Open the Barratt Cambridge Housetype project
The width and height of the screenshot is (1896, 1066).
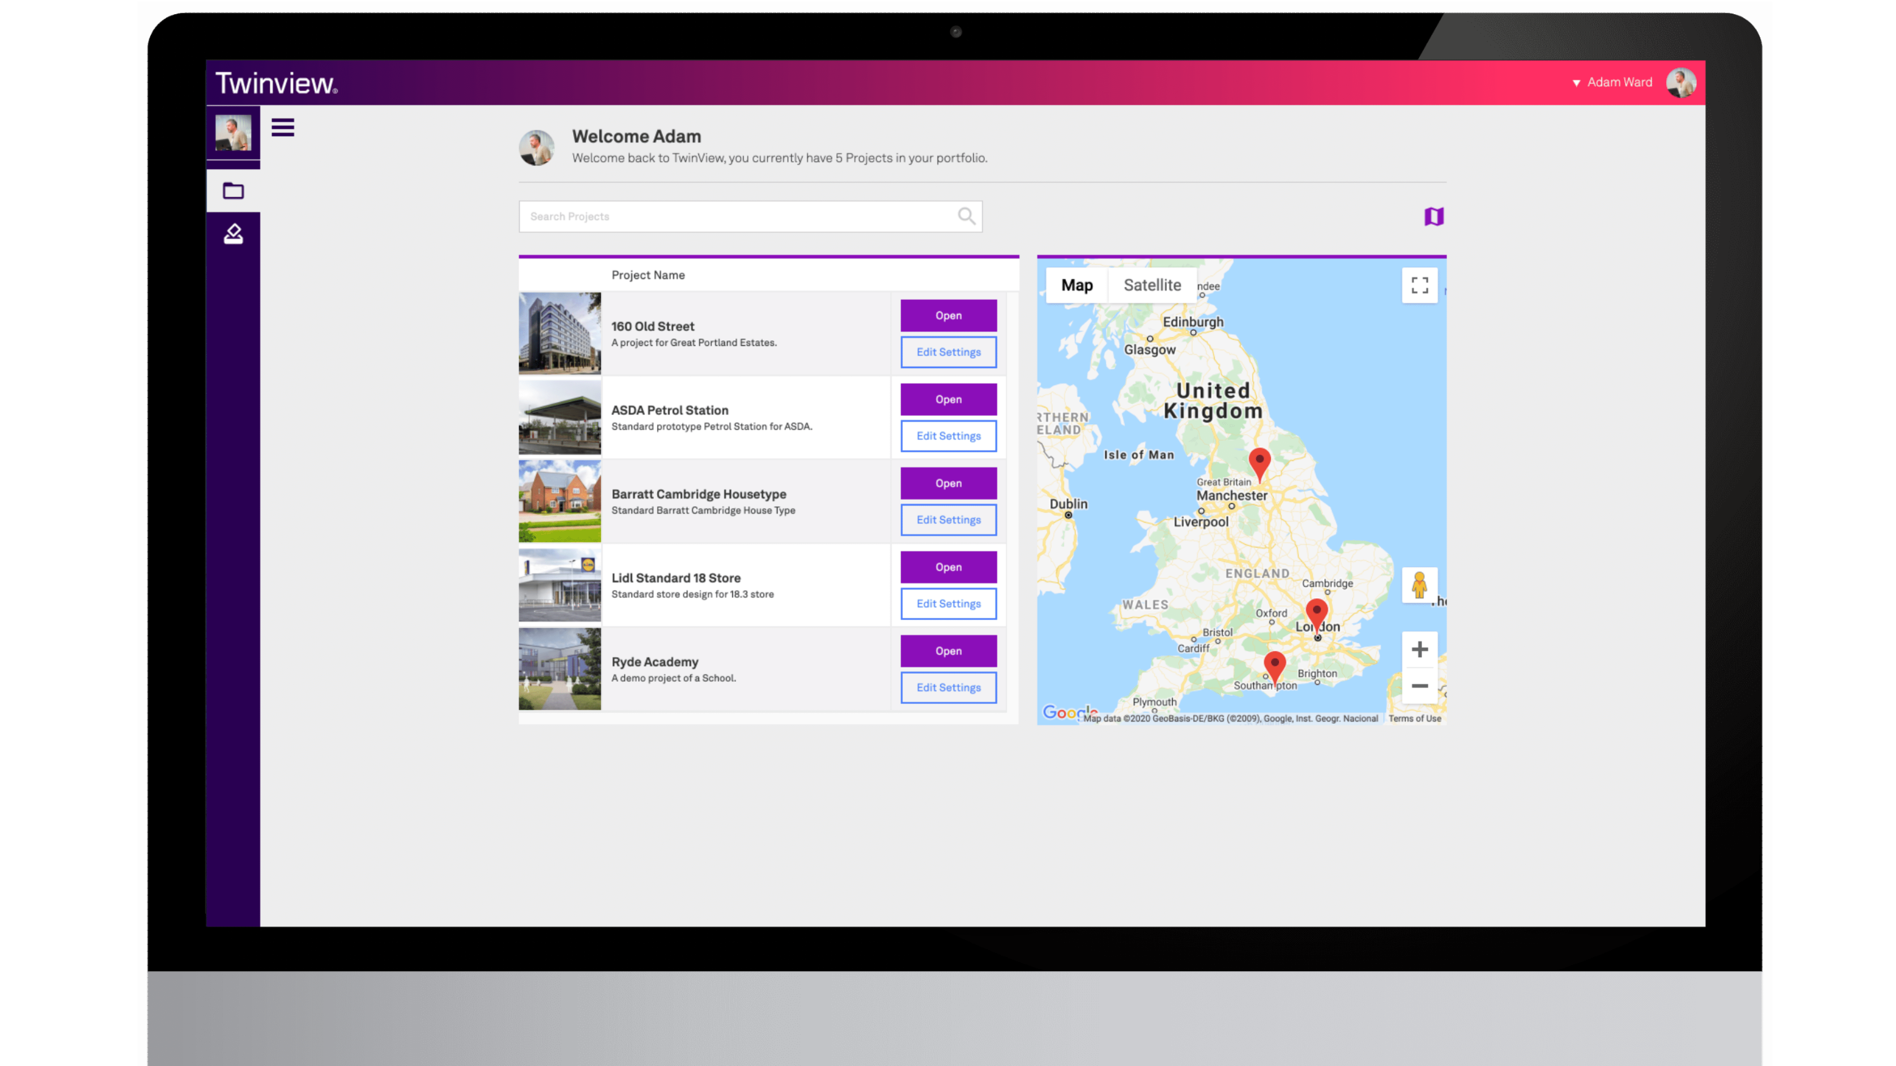click(x=948, y=483)
